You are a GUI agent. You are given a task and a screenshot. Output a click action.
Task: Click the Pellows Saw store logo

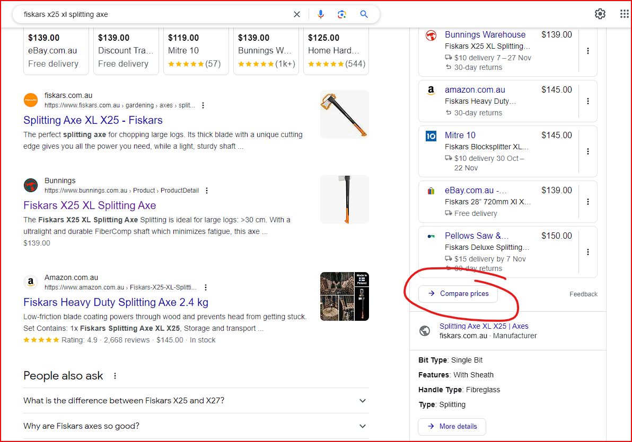click(431, 236)
